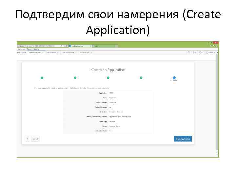This screenshot has height=177, width=236.
Task: Open the Packaged Apps dropdown menu
Action: [x=86, y=53]
